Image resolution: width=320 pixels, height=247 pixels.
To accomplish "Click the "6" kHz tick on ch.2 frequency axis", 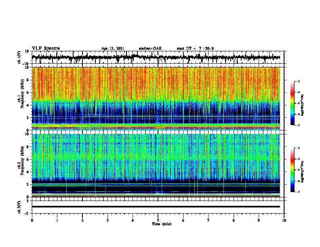I will click(28, 159).
